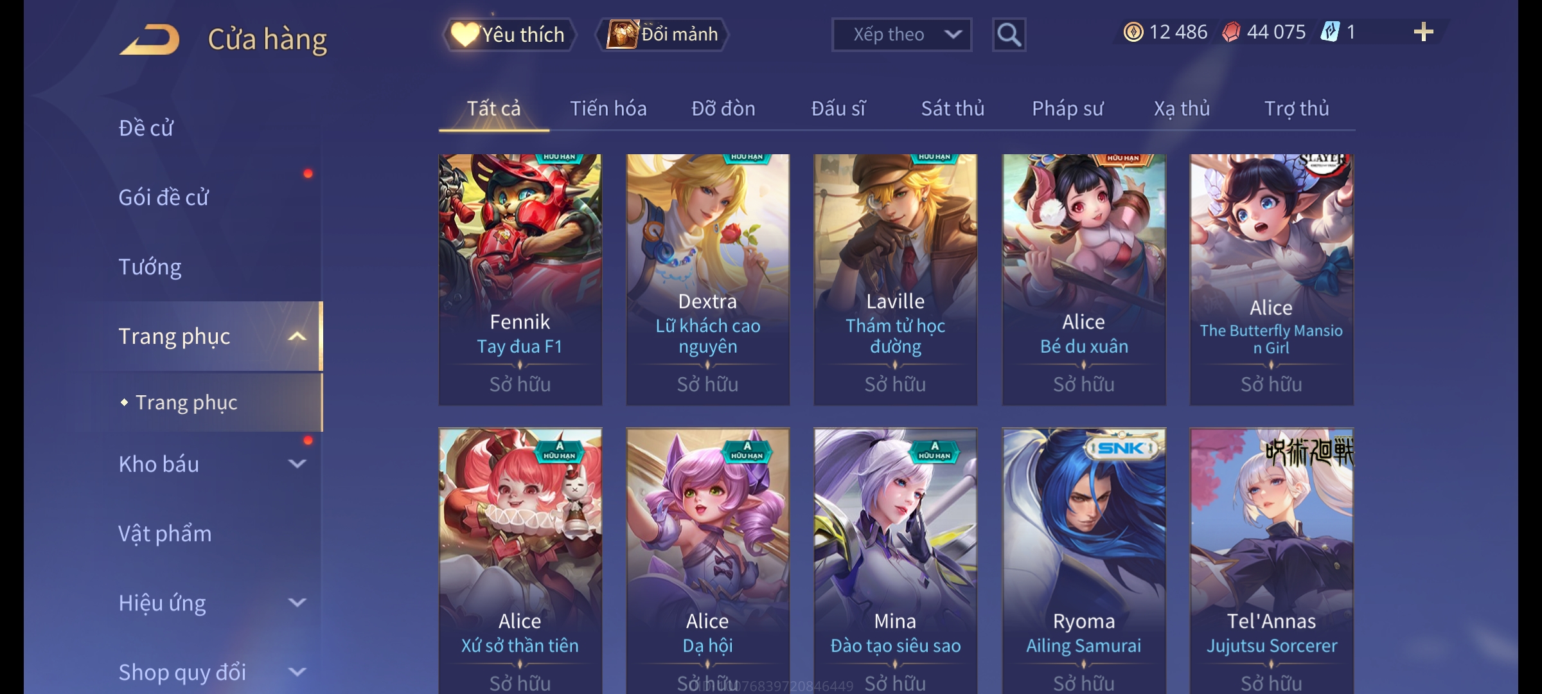Open the search magnifier icon
1542x694 pixels.
pyautogui.click(x=1009, y=35)
